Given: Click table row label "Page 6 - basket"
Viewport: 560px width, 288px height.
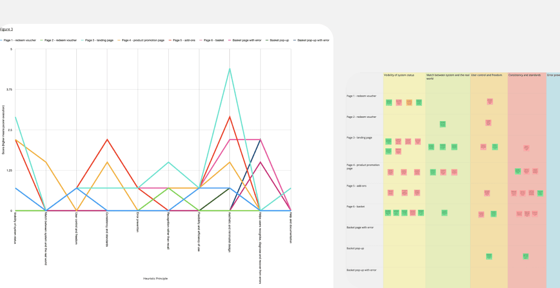Looking at the screenshot, I should [x=356, y=206].
